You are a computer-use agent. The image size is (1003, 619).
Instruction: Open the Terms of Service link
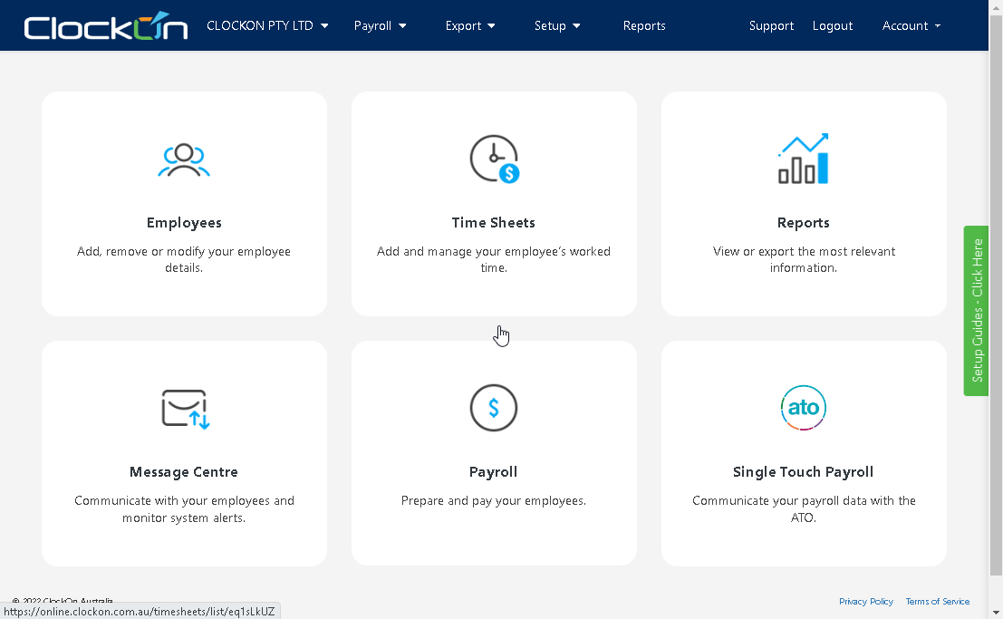937,601
